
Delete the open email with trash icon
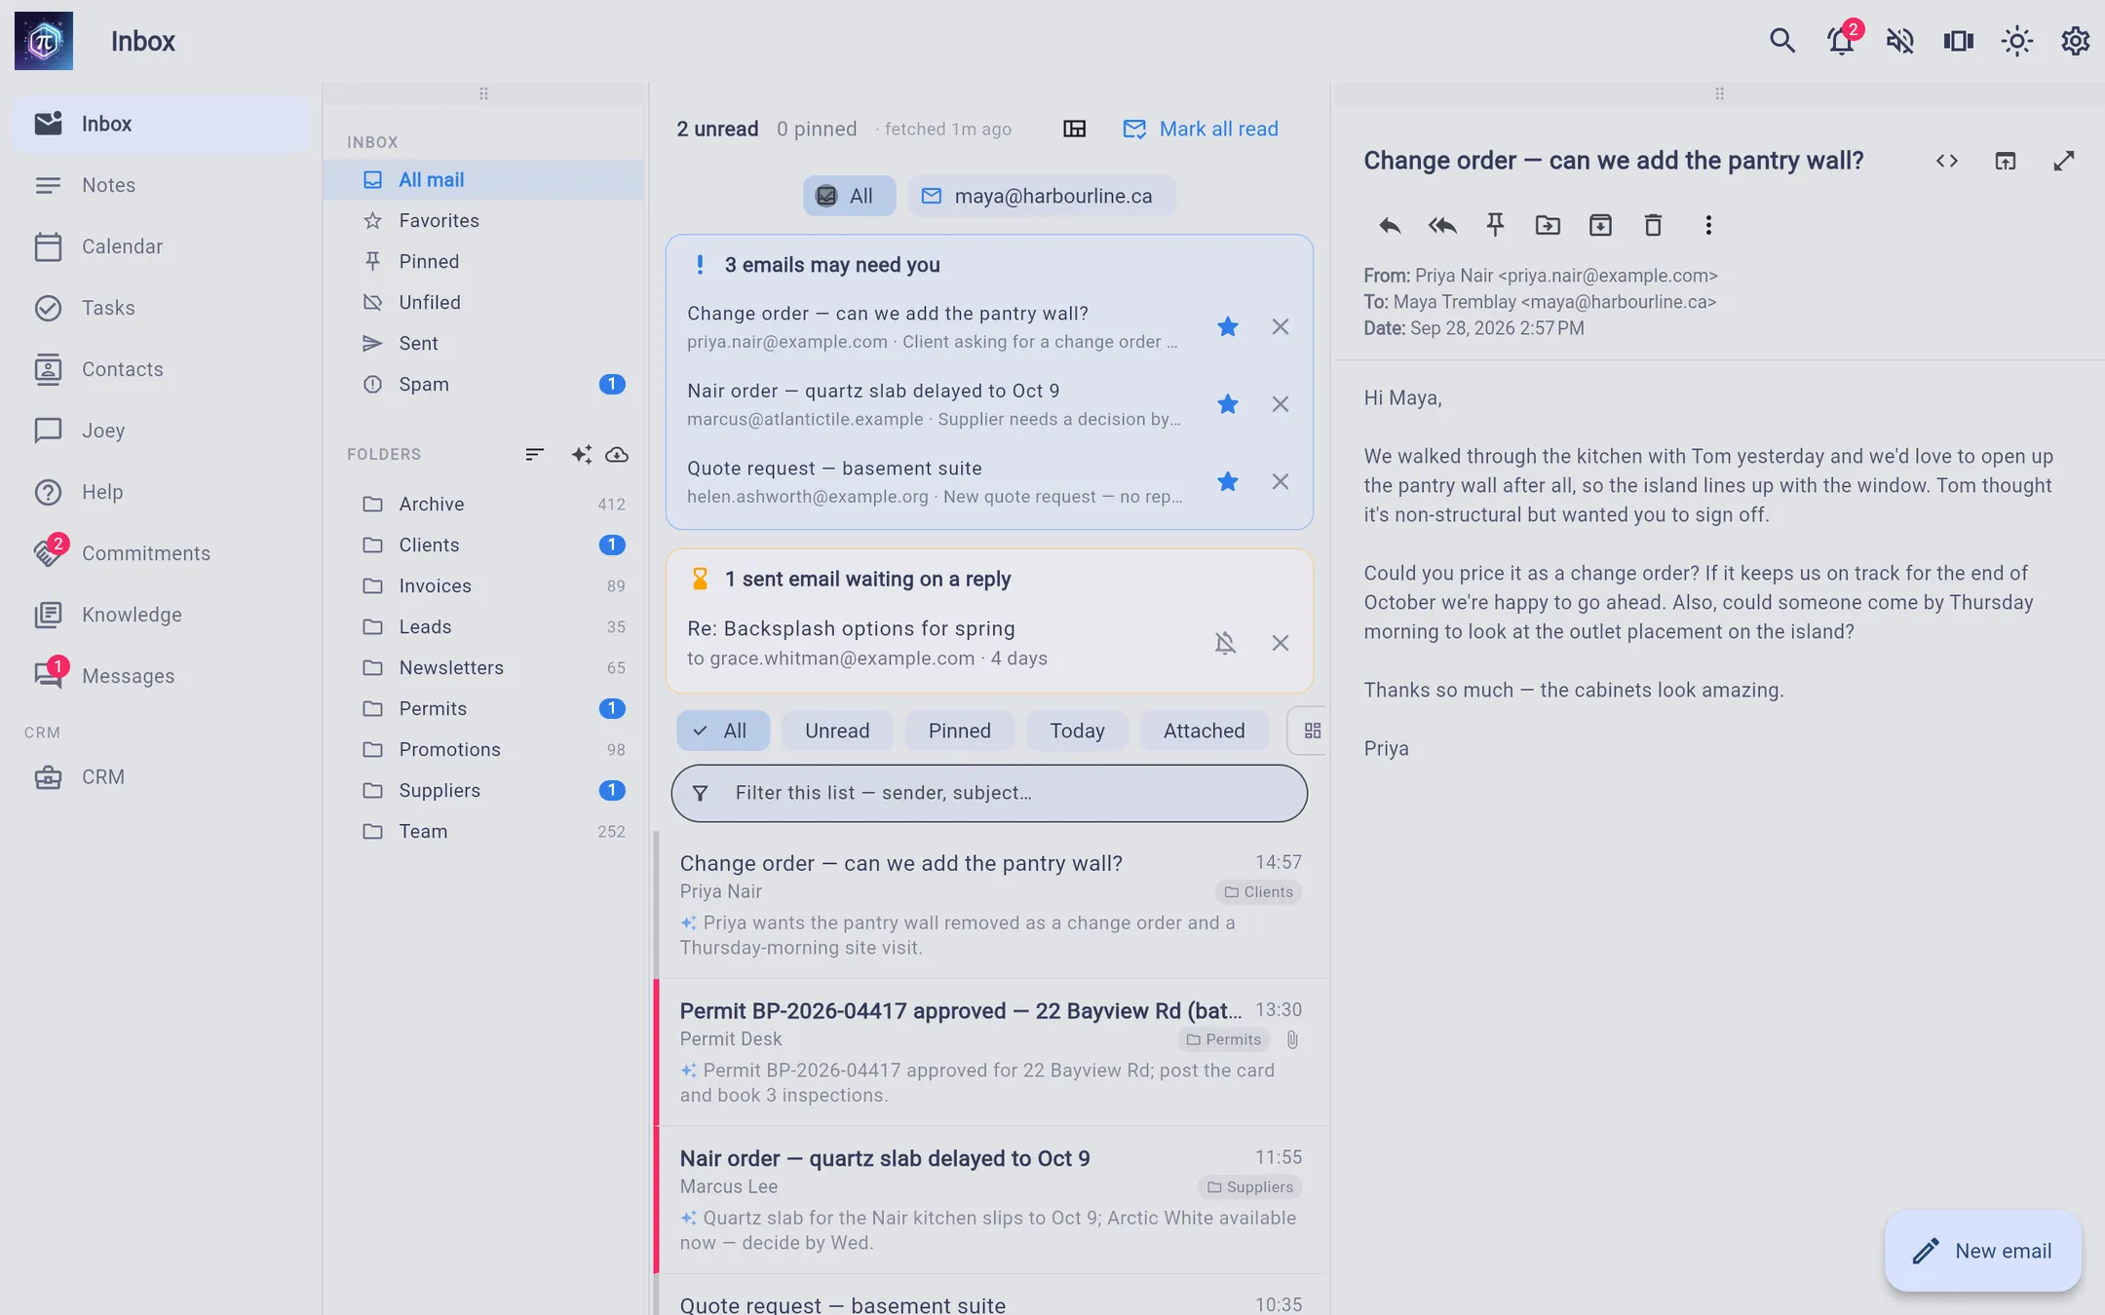pos(1653,226)
